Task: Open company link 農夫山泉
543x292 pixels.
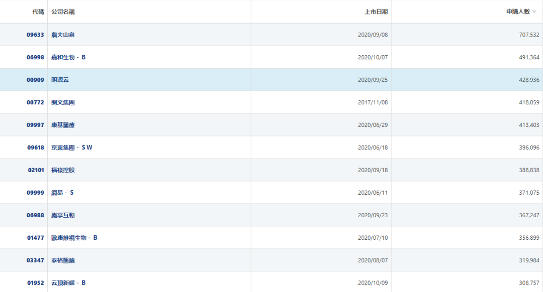Action: click(x=63, y=35)
